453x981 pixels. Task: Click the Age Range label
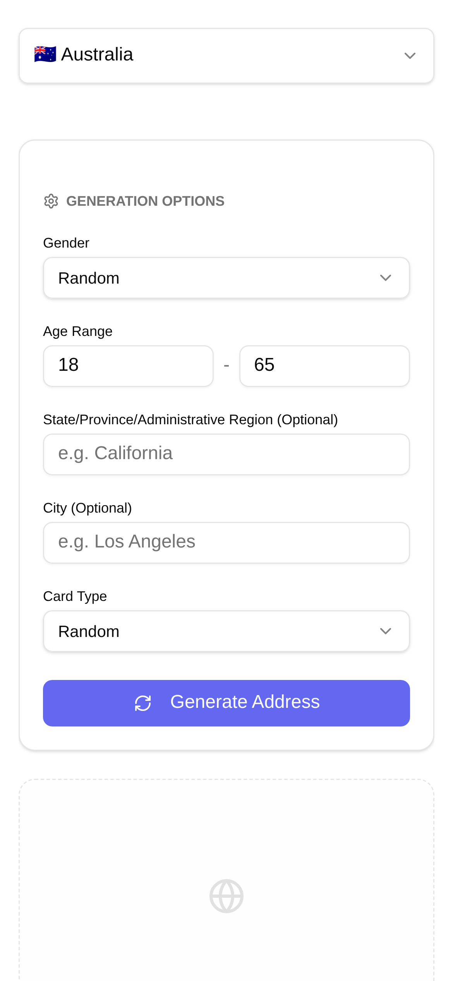(x=78, y=331)
